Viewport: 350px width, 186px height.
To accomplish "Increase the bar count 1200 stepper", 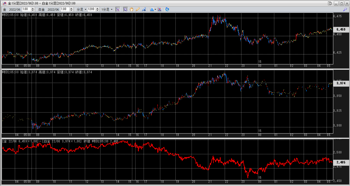I will (97, 8).
